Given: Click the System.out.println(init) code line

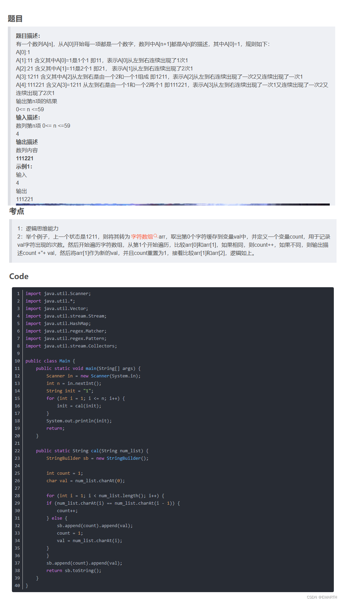Looking at the screenshot, I should (79, 421).
